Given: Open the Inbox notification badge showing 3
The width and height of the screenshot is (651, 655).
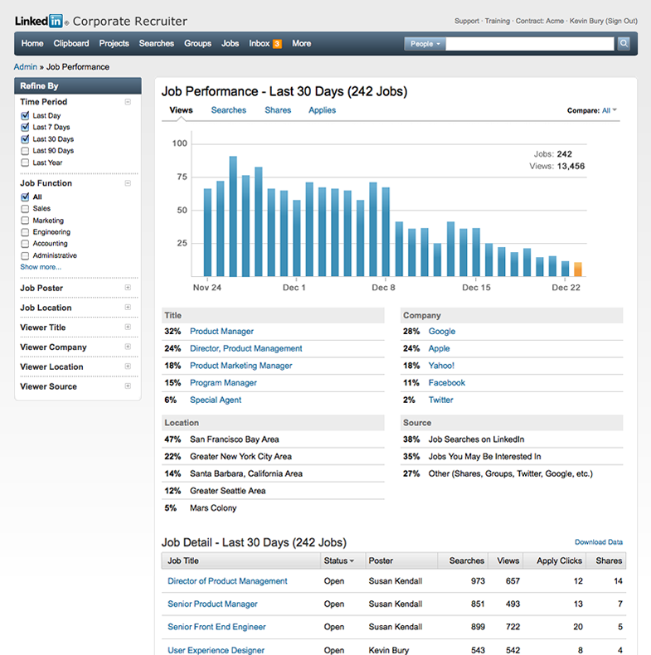Looking at the screenshot, I should pos(277,44).
